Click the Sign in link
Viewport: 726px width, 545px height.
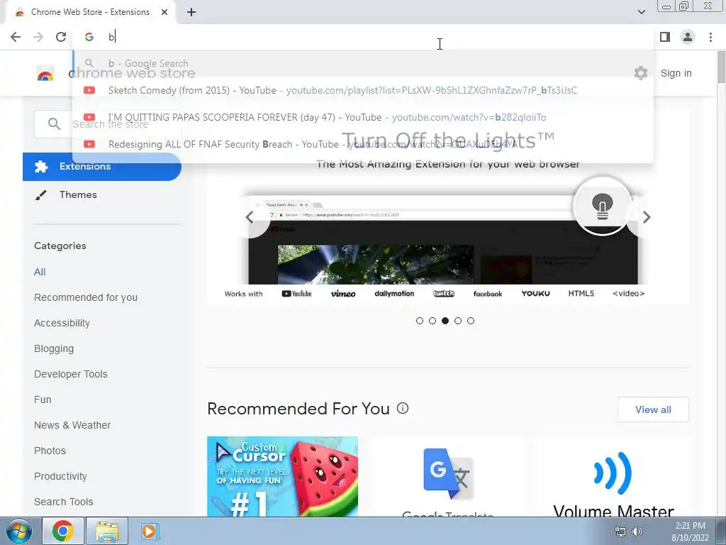(676, 73)
